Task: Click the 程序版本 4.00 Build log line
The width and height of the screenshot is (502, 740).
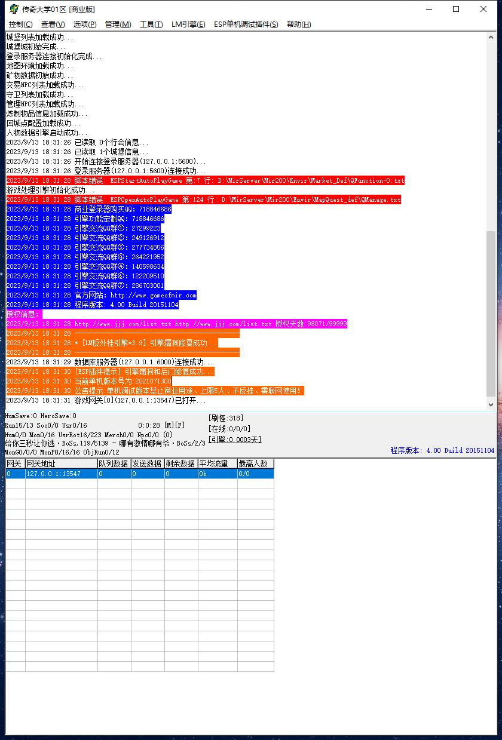Action: pos(93,305)
